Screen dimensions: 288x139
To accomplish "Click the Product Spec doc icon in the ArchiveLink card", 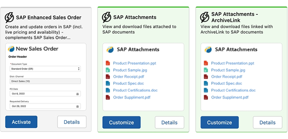I will [x=206, y=83].
